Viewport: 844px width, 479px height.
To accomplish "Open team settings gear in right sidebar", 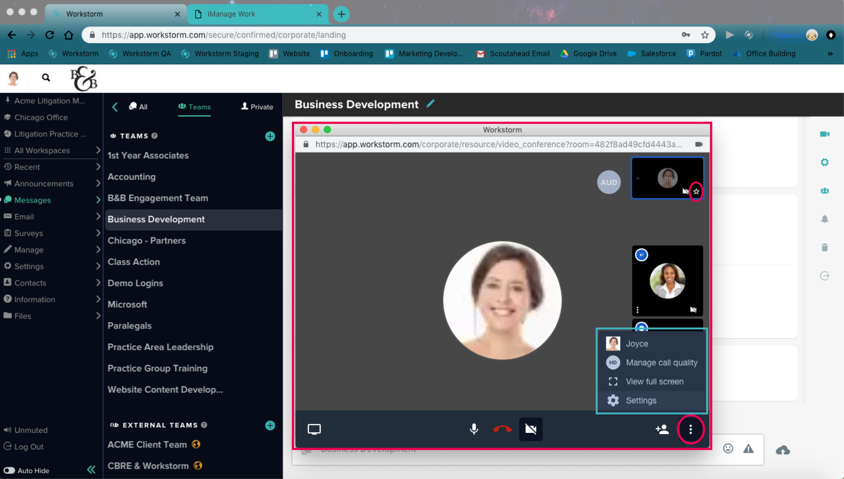I will 824,162.
